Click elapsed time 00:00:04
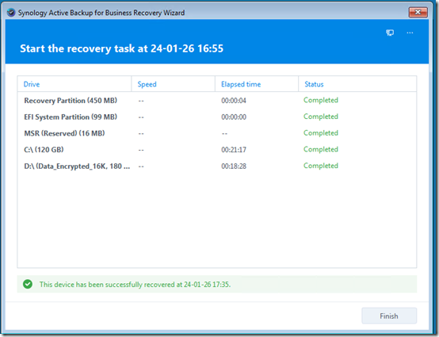 pyautogui.click(x=234, y=101)
